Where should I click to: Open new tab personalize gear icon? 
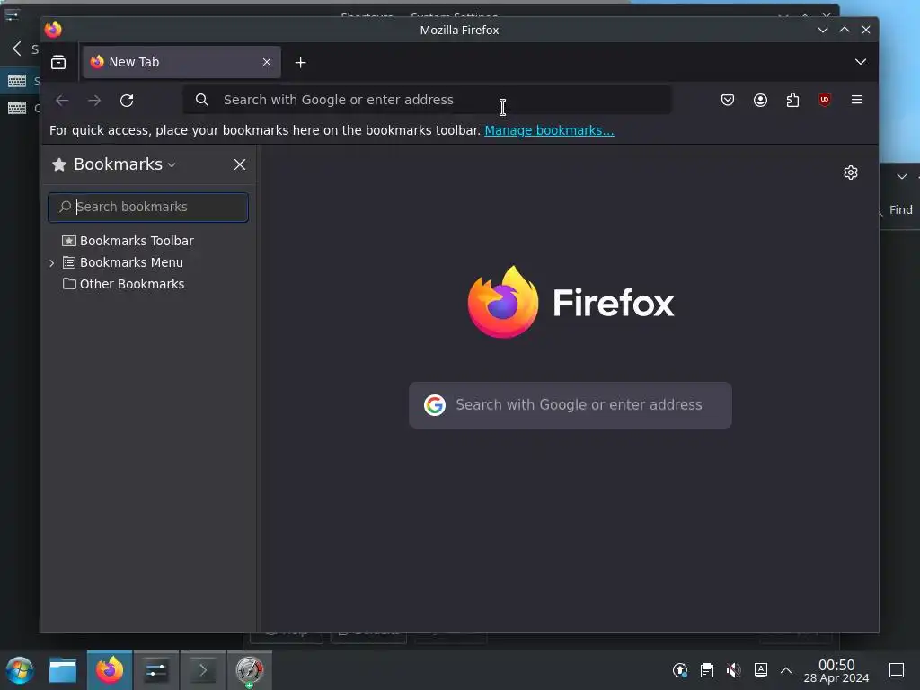coord(850,172)
